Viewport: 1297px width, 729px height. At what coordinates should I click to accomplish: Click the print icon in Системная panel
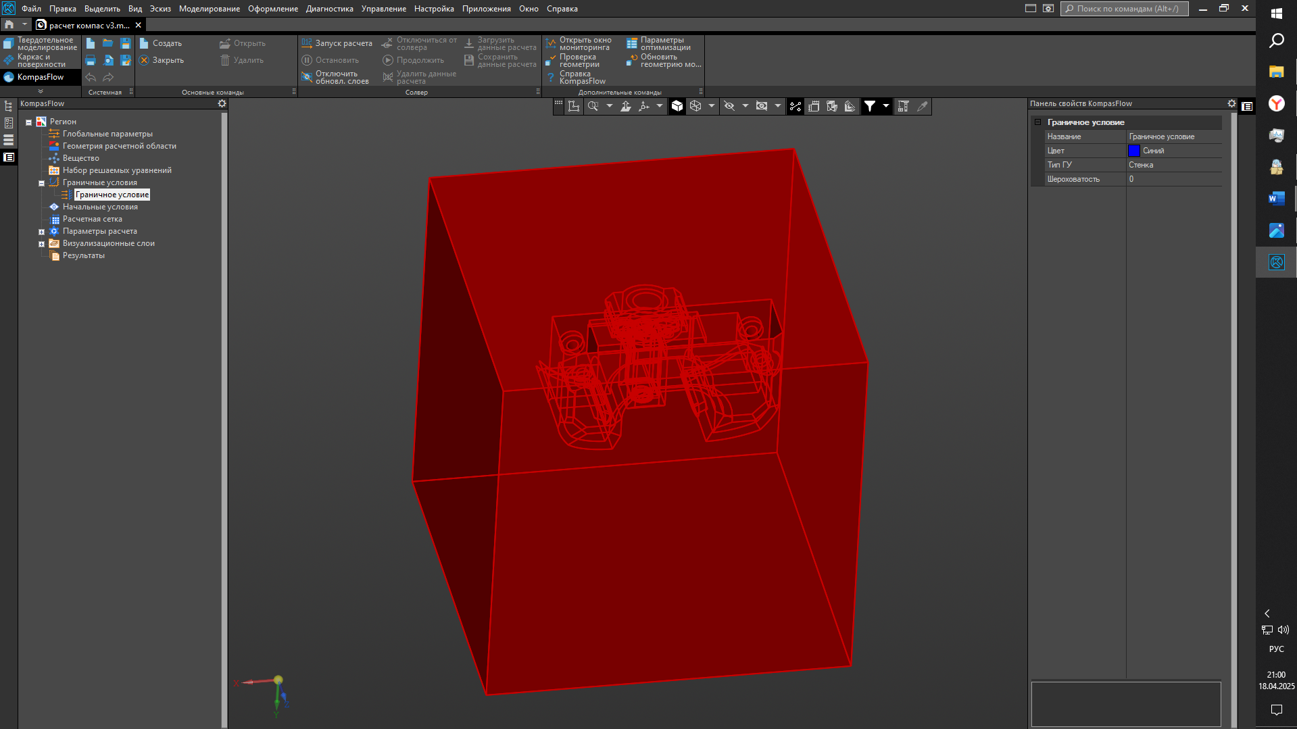91,60
